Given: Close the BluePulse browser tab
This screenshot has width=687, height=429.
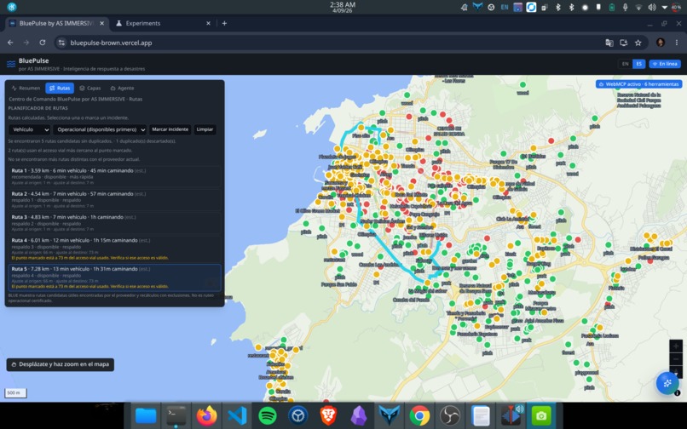Looking at the screenshot, I should 101,23.
